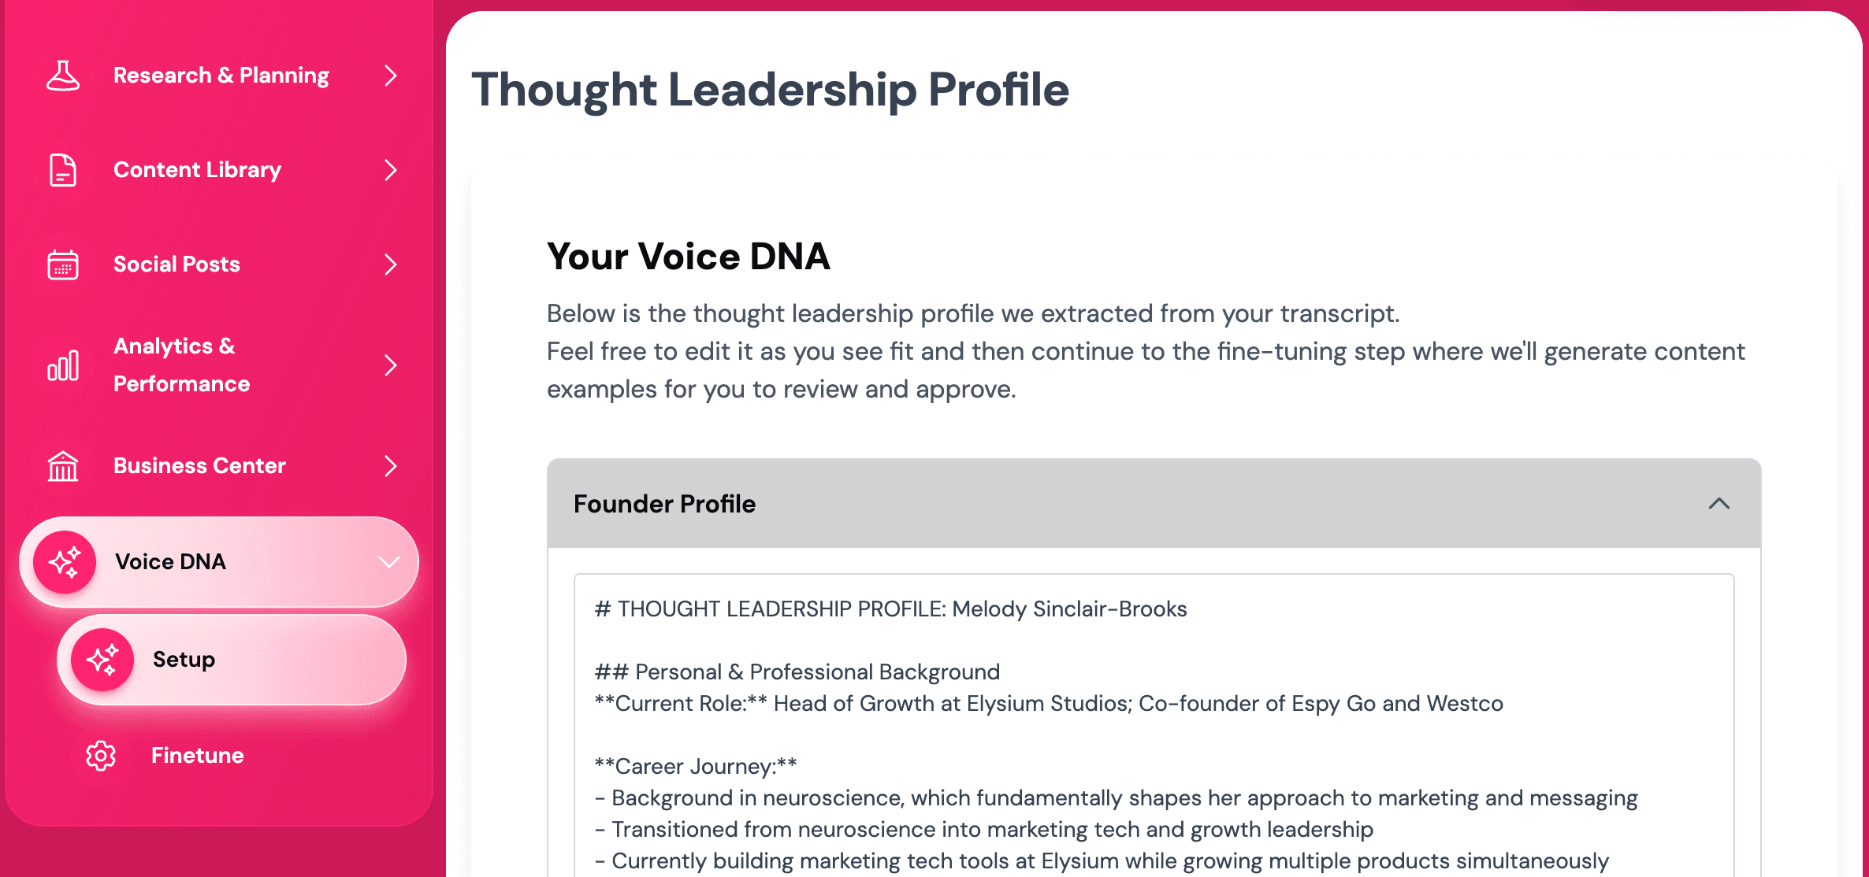
Task: Open the Setup menu entry
Action: pyautogui.click(x=183, y=660)
